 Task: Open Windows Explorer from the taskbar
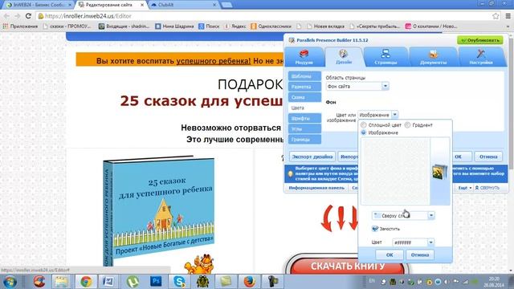point(61,282)
